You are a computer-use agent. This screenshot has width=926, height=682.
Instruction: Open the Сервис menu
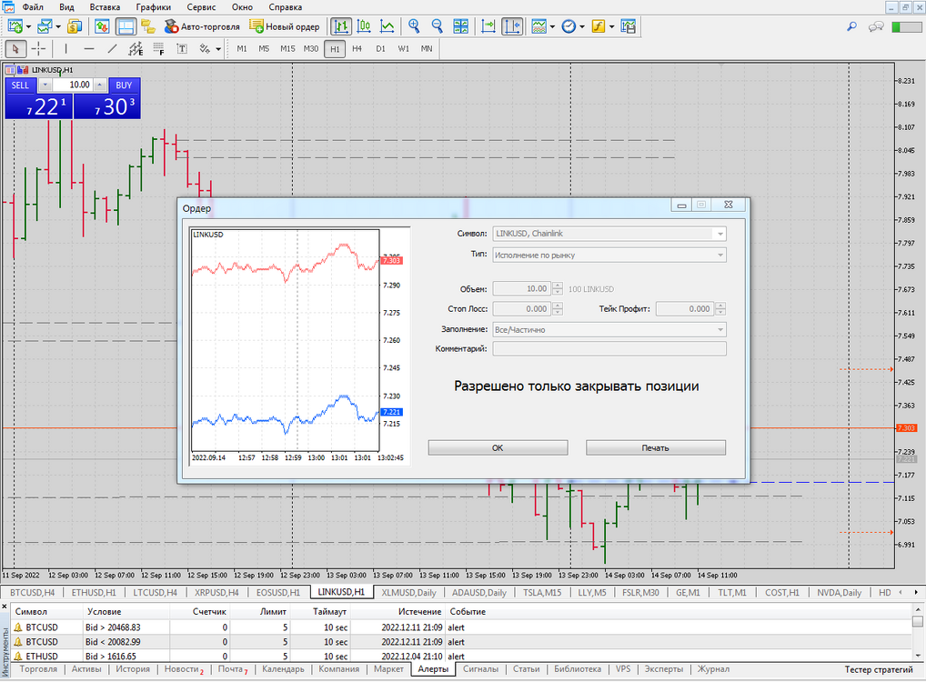[201, 7]
